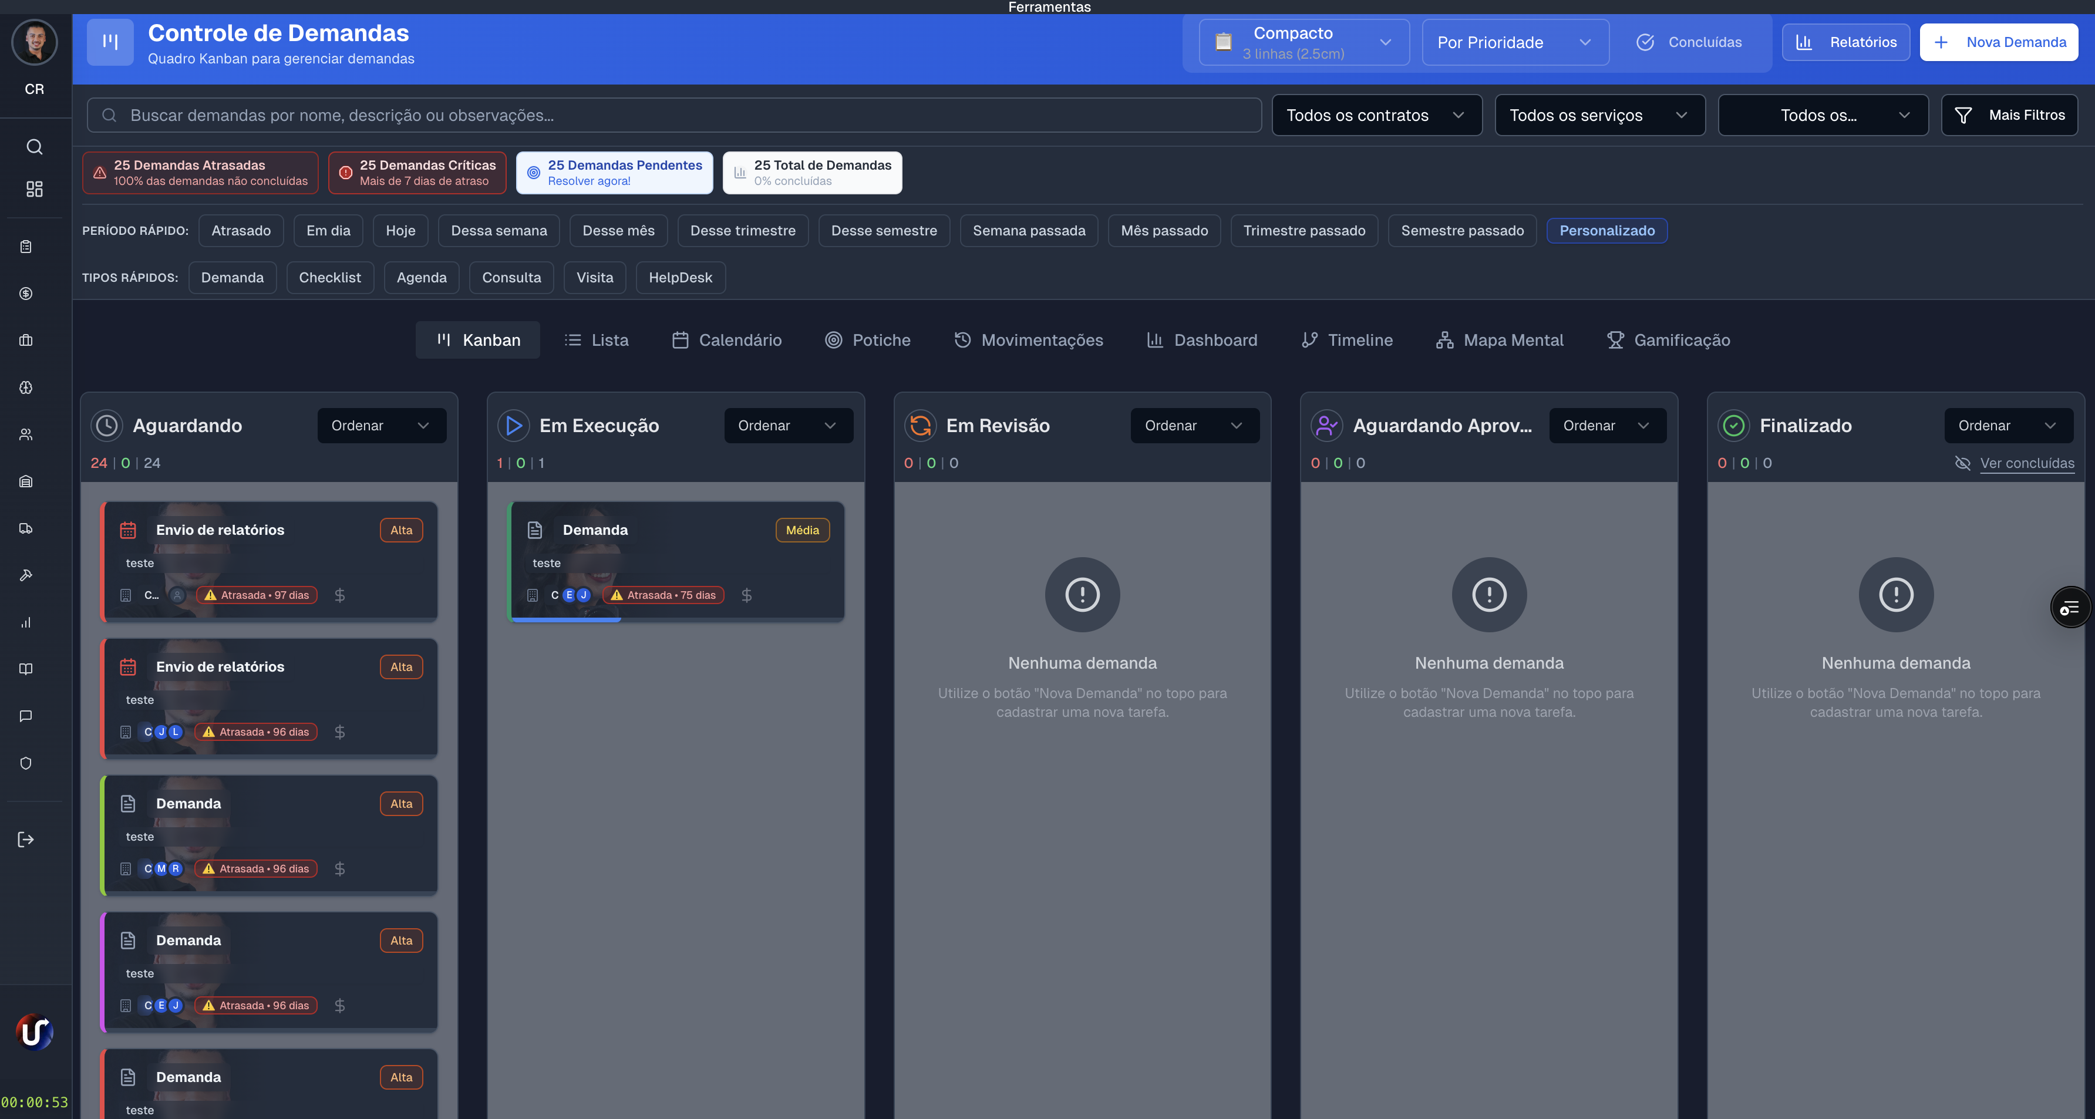Click the search icon in left sidebar
Image resolution: width=2095 pixels, height=1119 pixels.
pyautogui.click(x=34, y=147)
